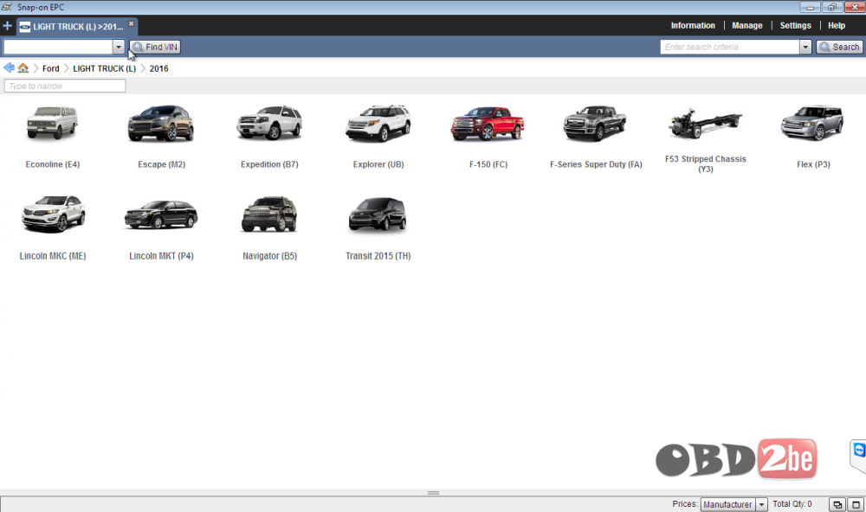Click the single window icon in status bar

pos(856,504)
